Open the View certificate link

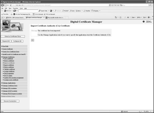point(8,59)
